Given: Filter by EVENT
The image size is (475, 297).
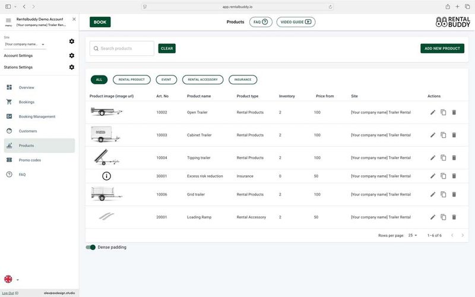Looking at the screenshot, I should (166, 80).
